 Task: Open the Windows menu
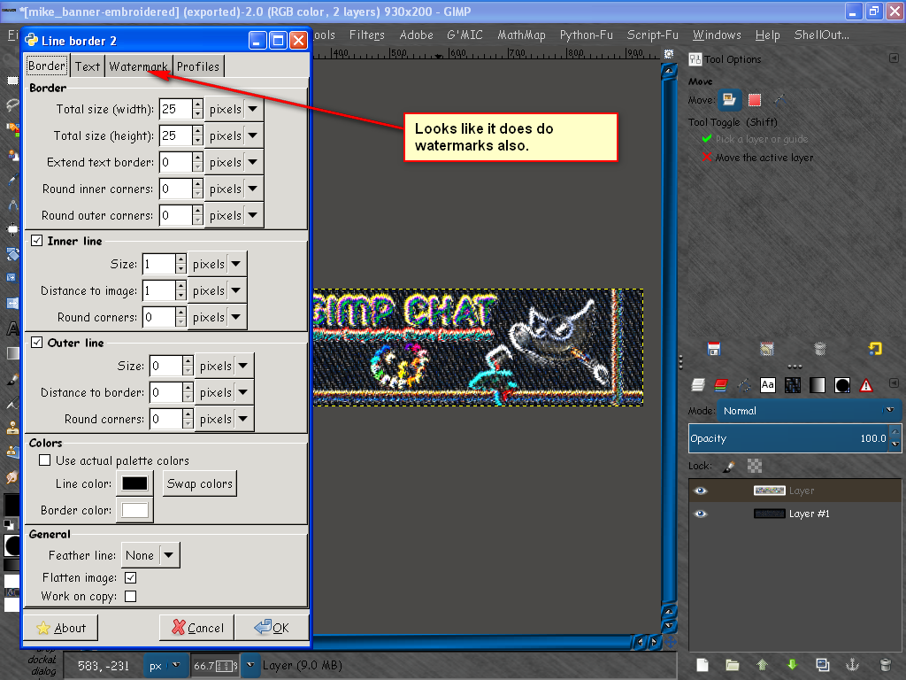tap(717, 35)
